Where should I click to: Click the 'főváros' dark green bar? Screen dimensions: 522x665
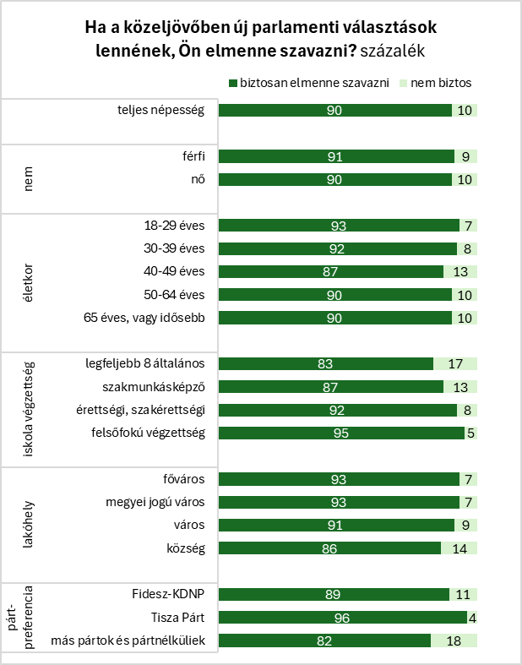340,479
